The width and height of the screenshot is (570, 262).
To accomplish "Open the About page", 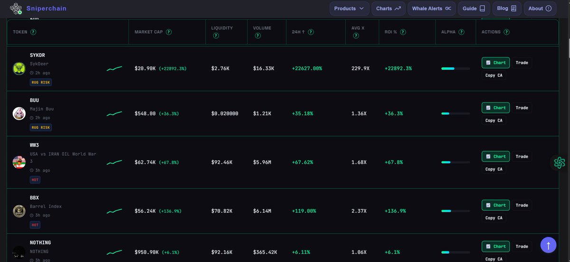I will coord(540,9).
